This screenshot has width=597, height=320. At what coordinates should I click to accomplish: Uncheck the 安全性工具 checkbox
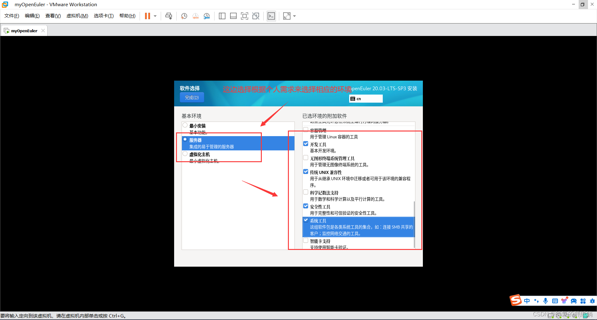306,206
